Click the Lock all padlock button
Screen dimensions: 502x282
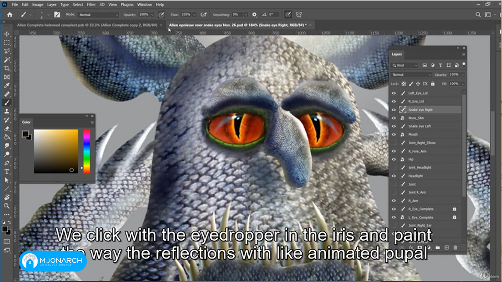point(432,84)
